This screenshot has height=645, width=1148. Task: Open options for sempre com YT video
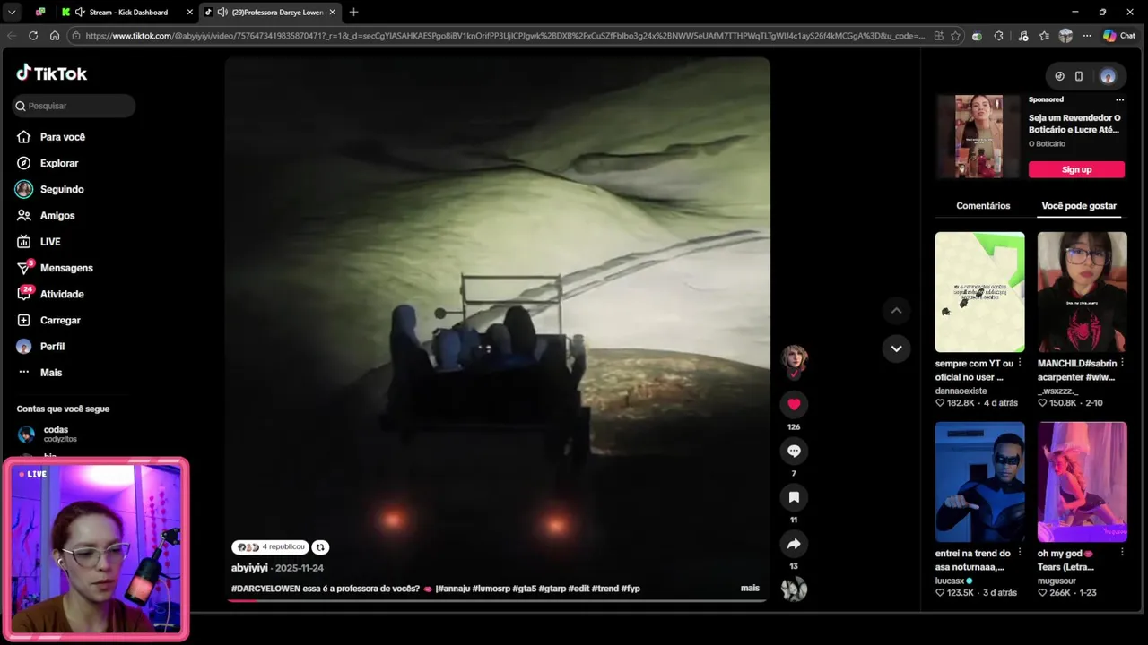[1020, 364]
